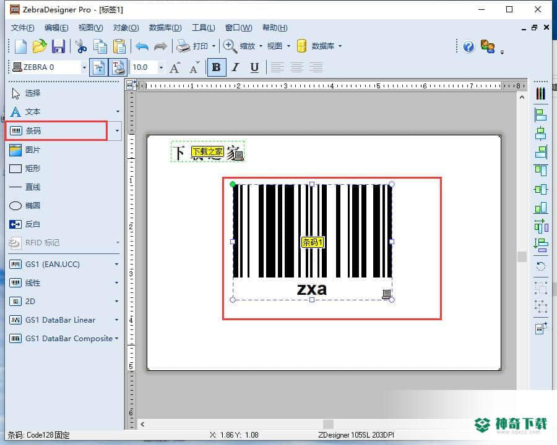Toggle bold formatting
The image size is (557, 445).
click(x=217, y=67)
